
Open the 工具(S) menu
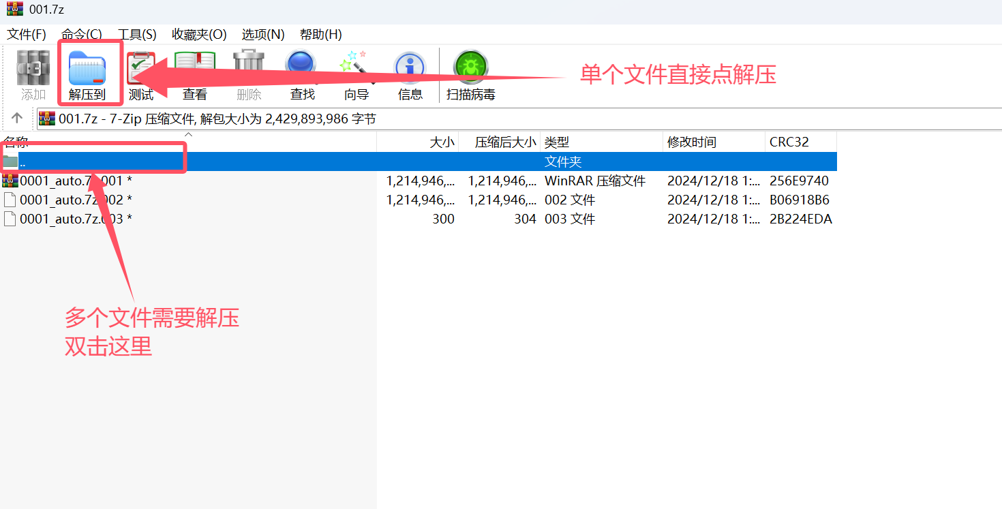tap(136, 34)
